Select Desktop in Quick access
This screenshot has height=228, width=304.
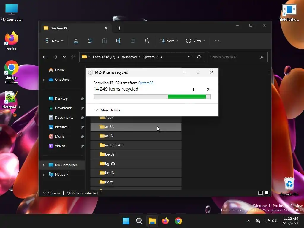click(x=61, y=99)
